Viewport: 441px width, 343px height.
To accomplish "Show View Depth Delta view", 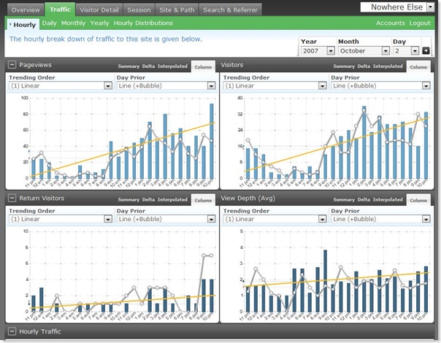I will [364, 200].
